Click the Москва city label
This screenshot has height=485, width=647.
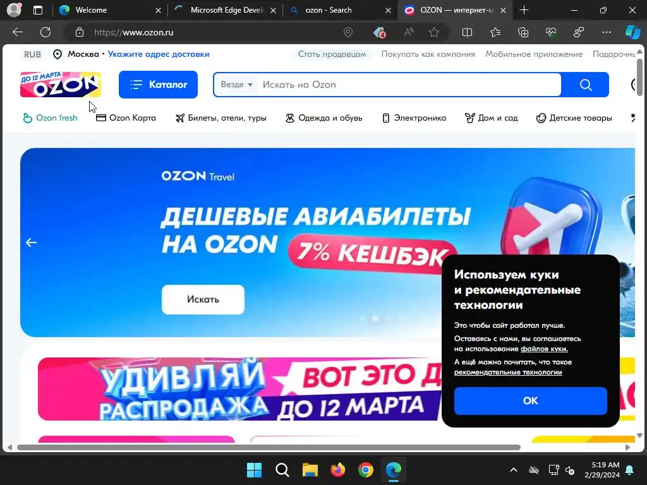click(x=83, y=54)
